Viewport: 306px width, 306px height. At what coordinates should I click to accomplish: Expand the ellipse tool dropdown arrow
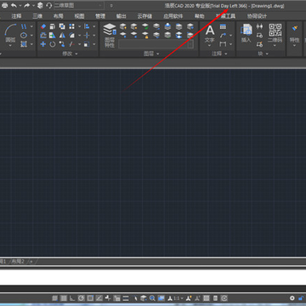click(31, 36)
